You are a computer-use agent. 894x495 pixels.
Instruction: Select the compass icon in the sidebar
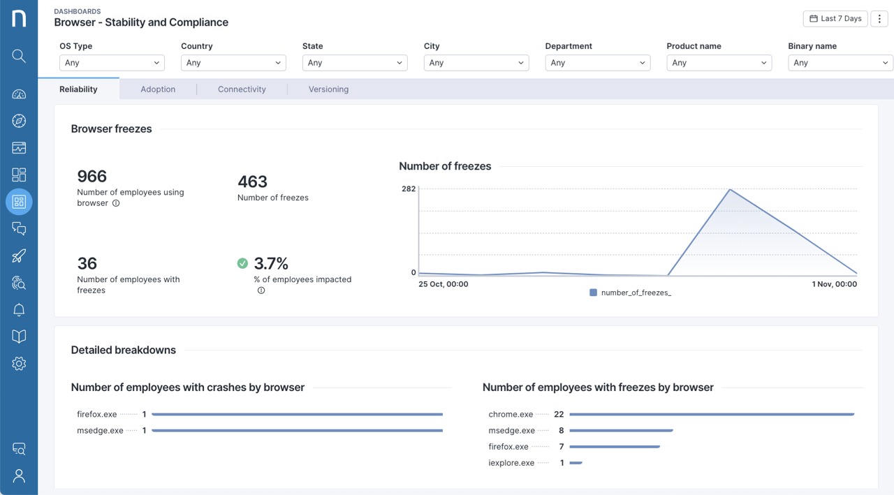[x=19, y=121]
